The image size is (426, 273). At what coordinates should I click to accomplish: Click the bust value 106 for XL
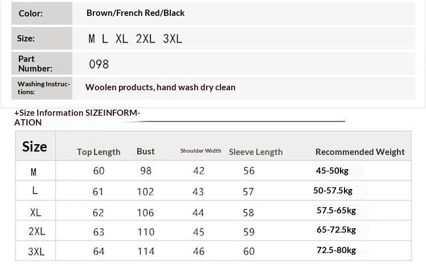[146, 212]
